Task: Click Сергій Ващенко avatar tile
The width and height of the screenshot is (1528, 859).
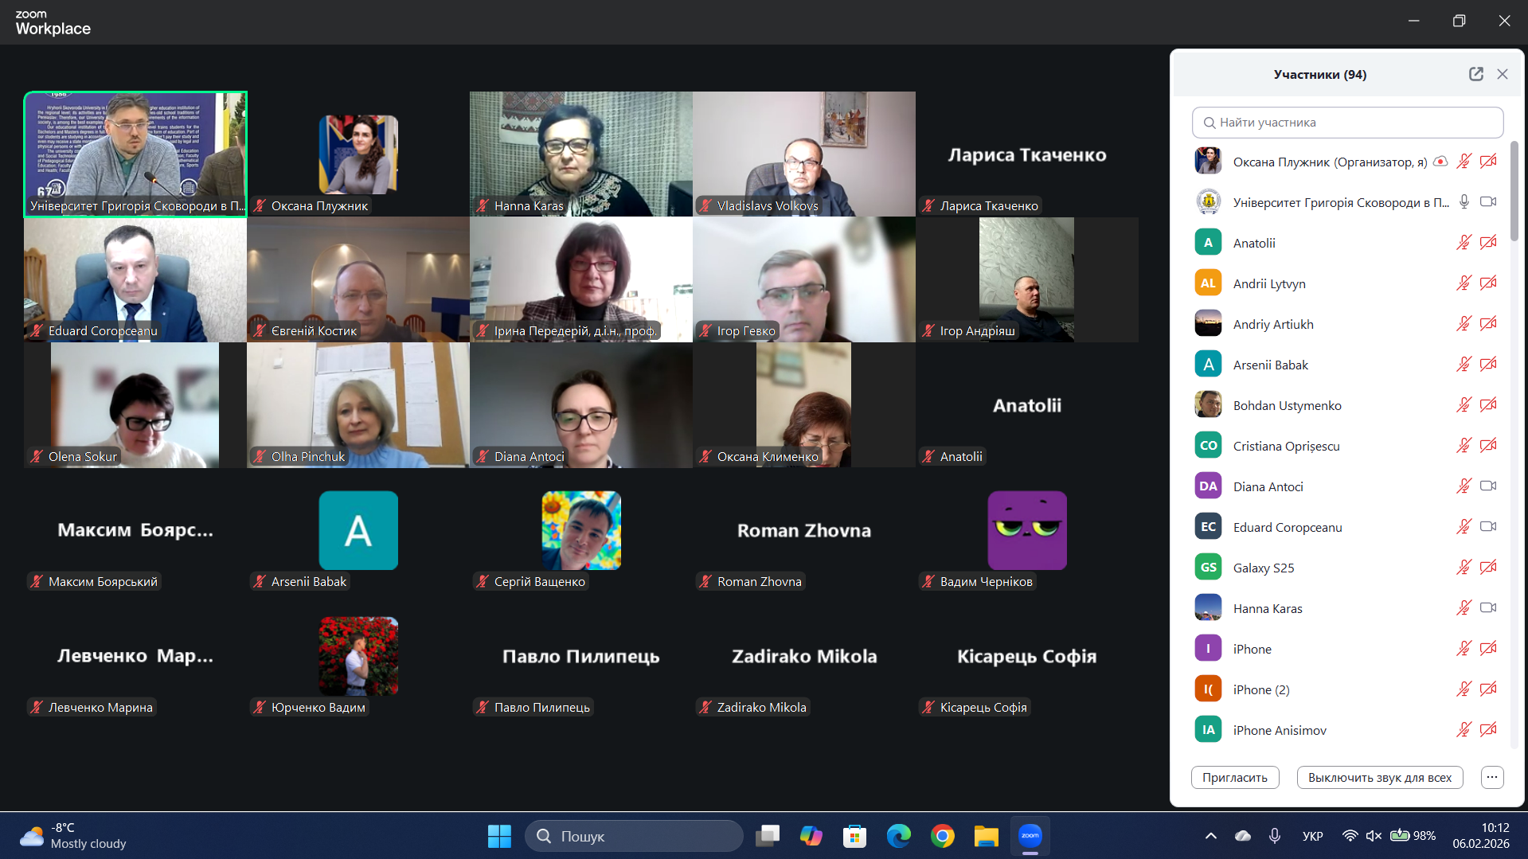Action: click(x=581, y=530)
